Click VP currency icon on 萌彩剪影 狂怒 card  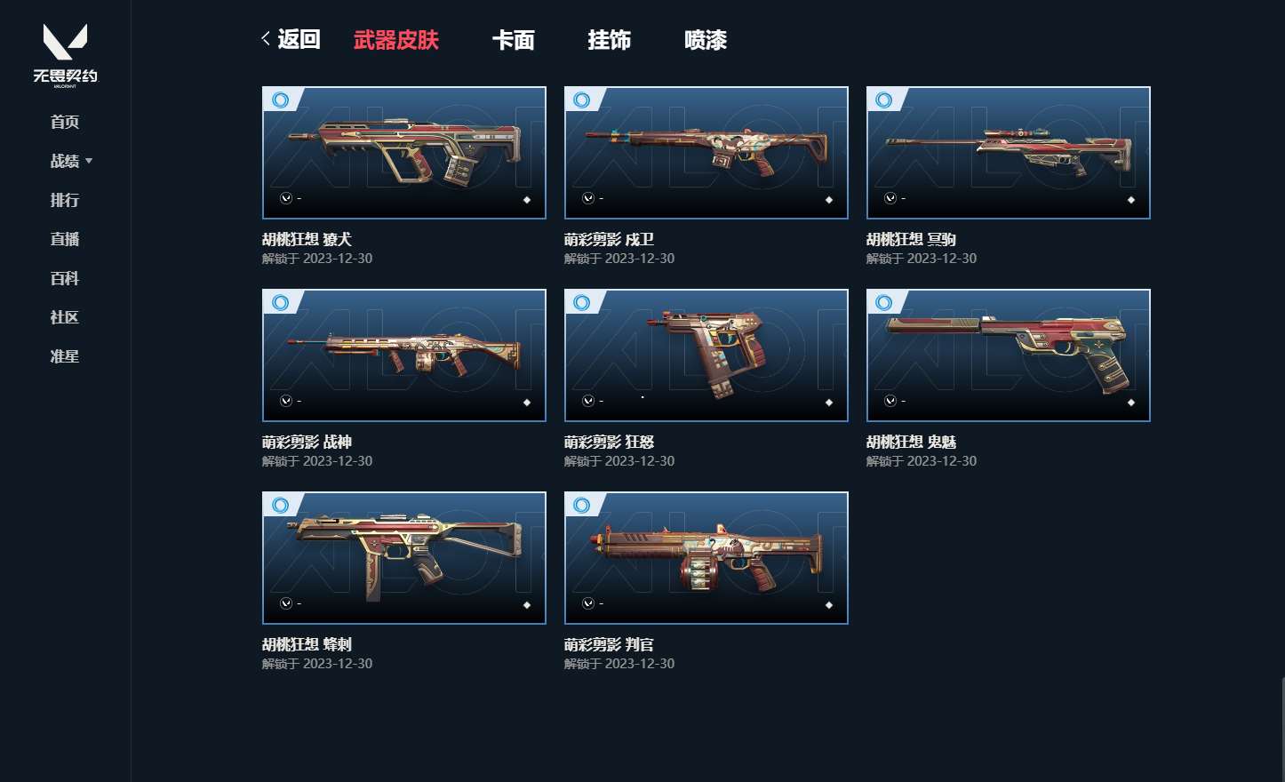coord(588,401)
